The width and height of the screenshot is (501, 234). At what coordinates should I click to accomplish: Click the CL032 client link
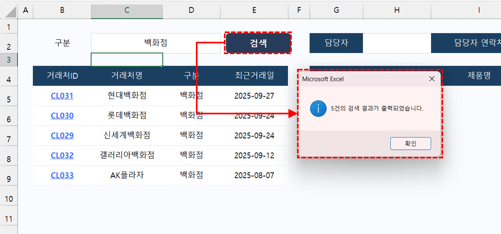[x=62, y=156]
